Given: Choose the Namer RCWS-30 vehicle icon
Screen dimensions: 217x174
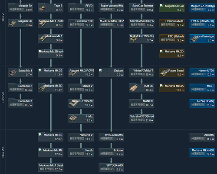Looking at the screenshot, I should (73, 103).
